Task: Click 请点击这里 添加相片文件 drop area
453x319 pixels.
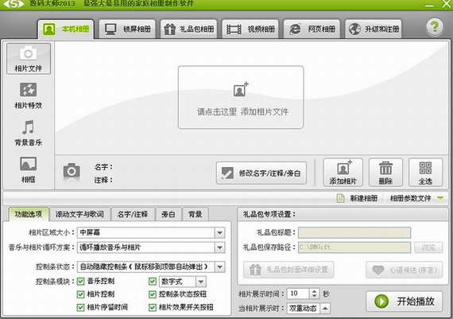Action: click(x=241, y=97)
